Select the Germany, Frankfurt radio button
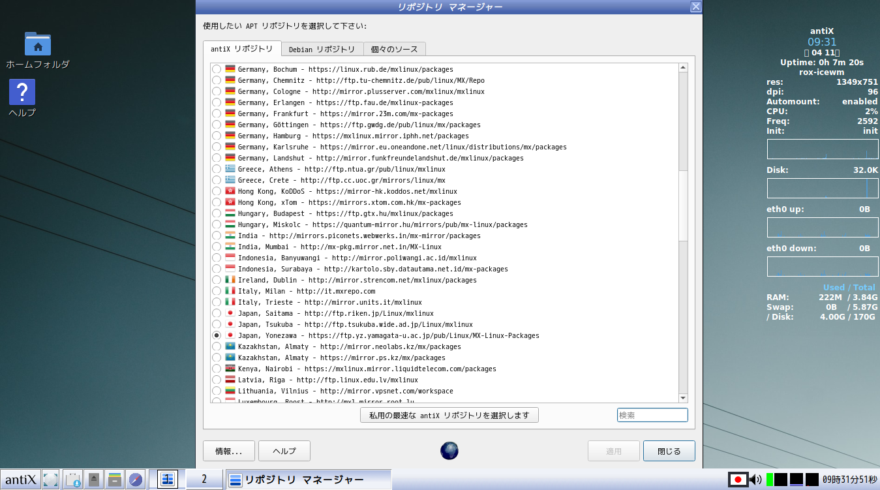Viewport: 880px width, 490px height. pos(217,114)
